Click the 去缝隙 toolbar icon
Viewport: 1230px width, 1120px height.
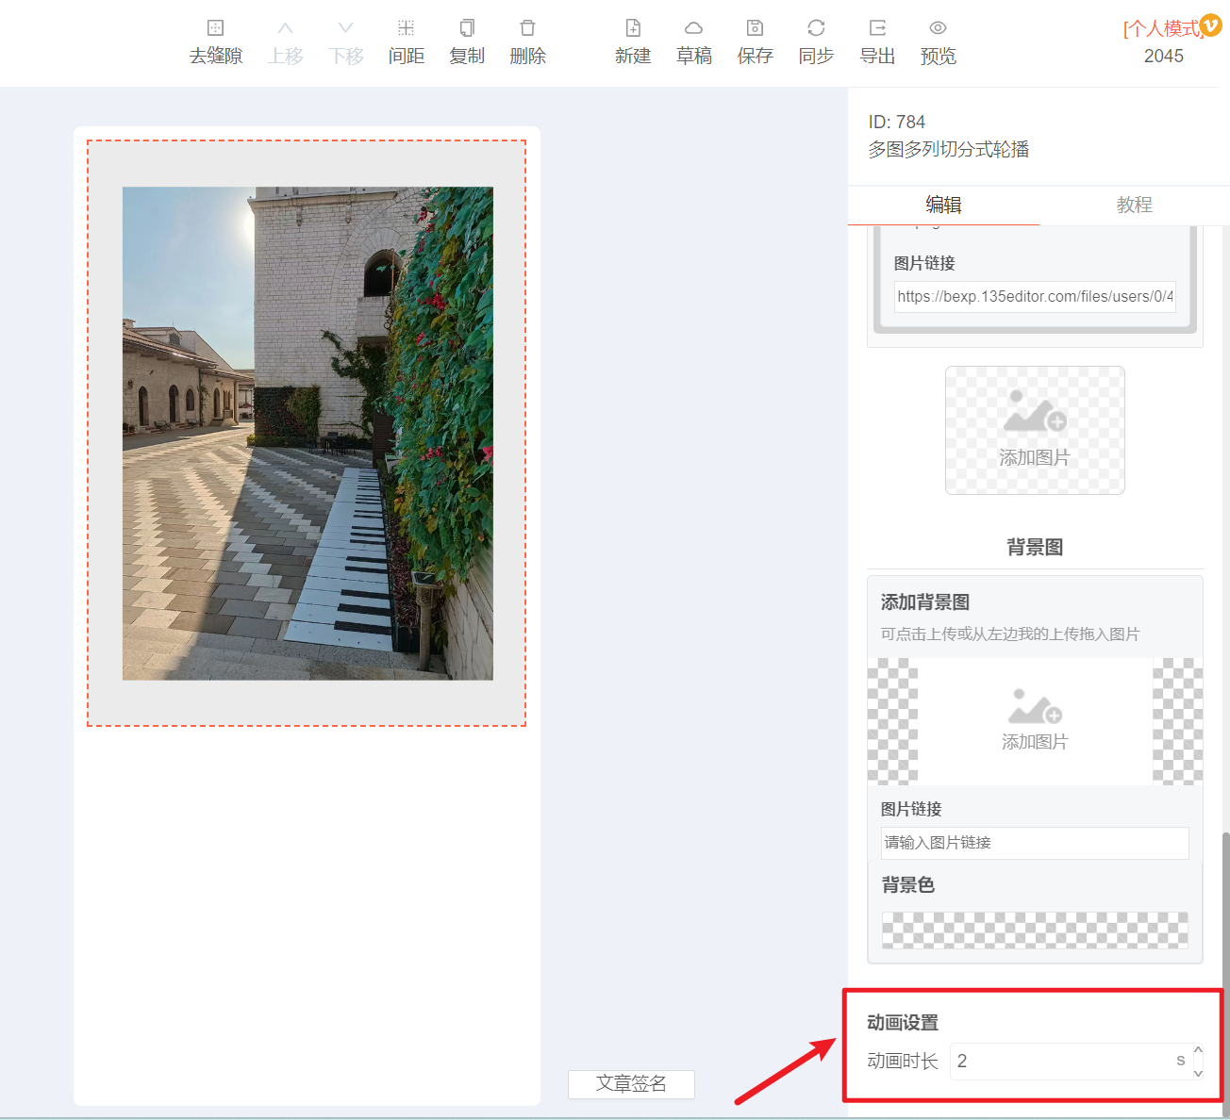pos(215,28)
